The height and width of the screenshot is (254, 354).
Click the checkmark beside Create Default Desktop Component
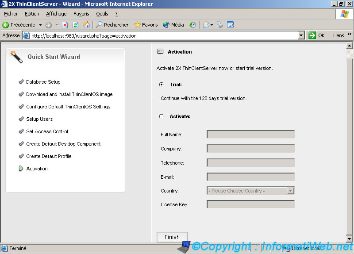[21, 144]
